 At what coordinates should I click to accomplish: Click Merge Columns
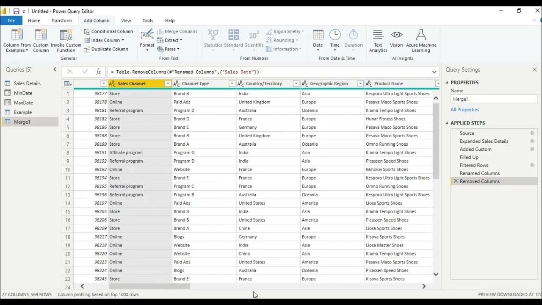[177, 31]
